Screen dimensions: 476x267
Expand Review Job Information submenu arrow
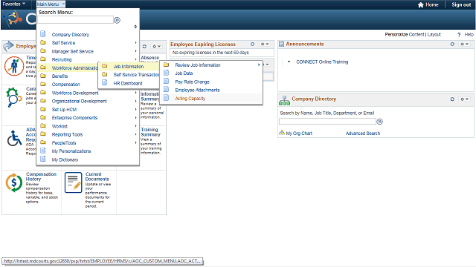[x=259, y=65]
